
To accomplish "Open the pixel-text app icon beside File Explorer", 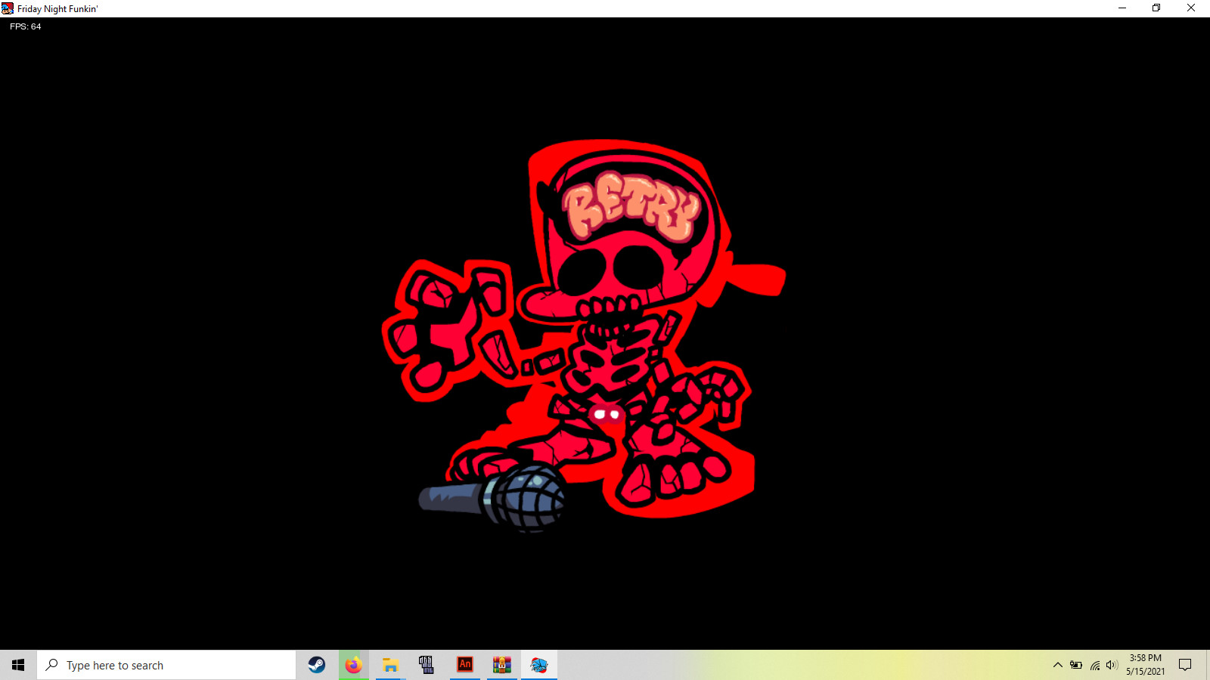I will (427, 665).
